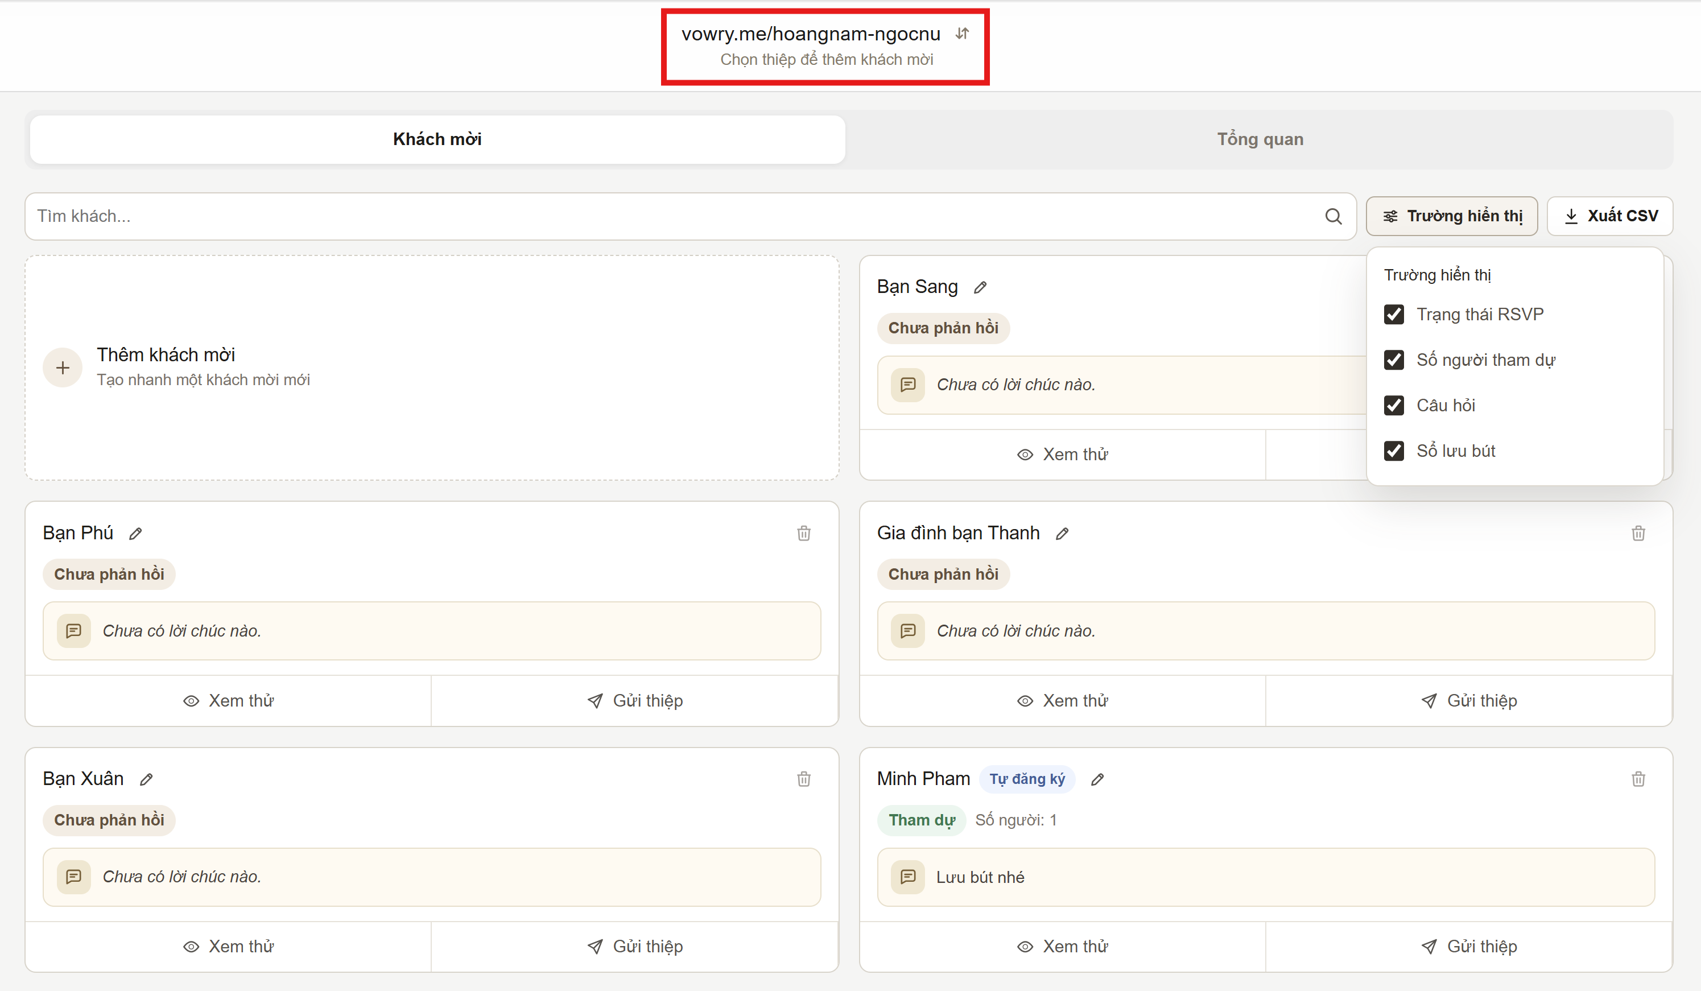Edit Gia đình bạn Thanh with pencil icon
This screenshot has height=991, width=1701.
[1063, 534]
